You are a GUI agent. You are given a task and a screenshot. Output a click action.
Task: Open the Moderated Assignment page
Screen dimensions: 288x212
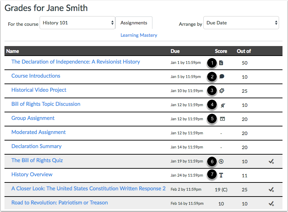39,132
